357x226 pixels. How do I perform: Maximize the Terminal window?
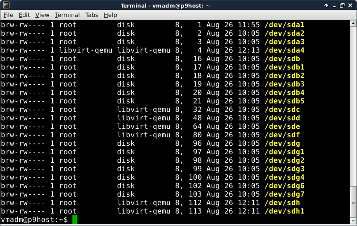point(343,5)
